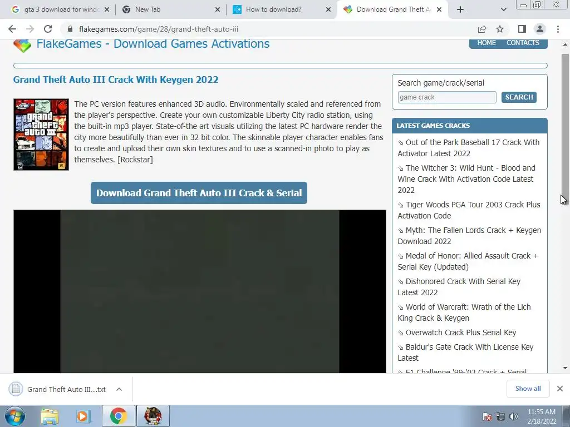Open Myth: The Fallen Lords Crack link
The height and width of the screenshot is (427, 570).
pos(469,236)
